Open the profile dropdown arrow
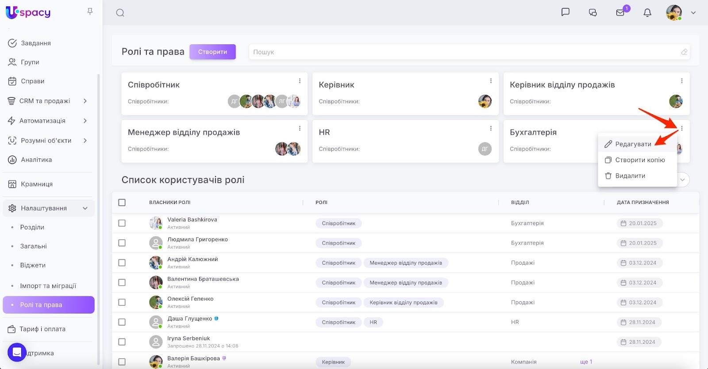The image size is (708, 369). coord(693,13)
